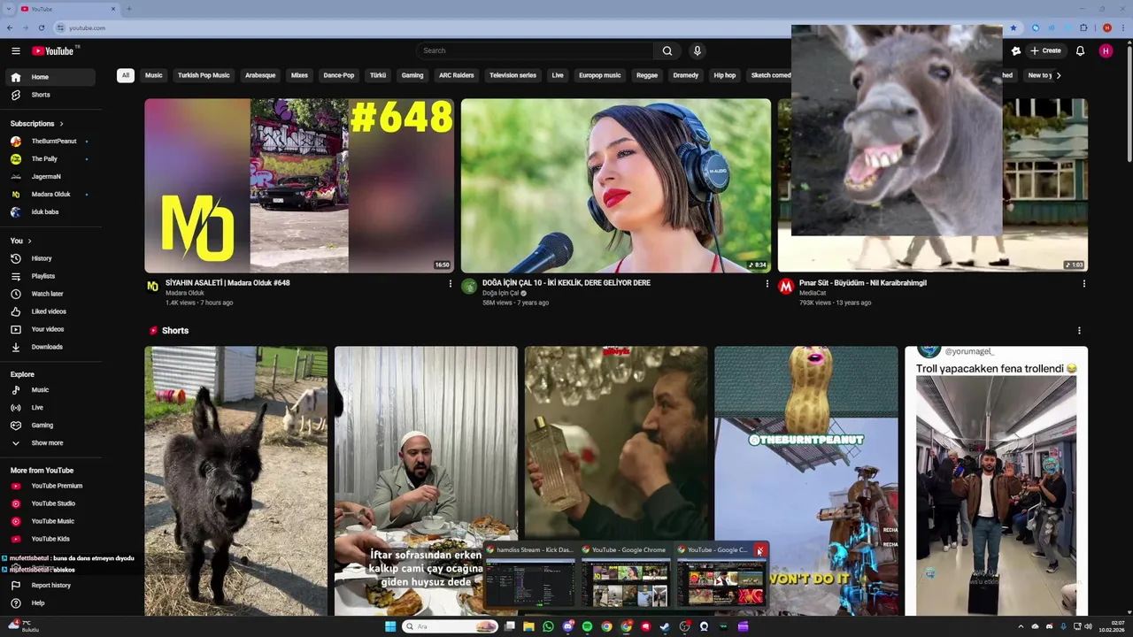Open JagermaN subscription channel

50,176
